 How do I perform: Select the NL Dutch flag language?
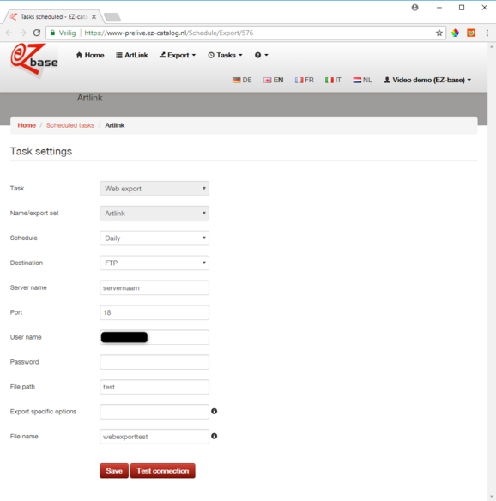pyautogui.click(x=362, y=80)
